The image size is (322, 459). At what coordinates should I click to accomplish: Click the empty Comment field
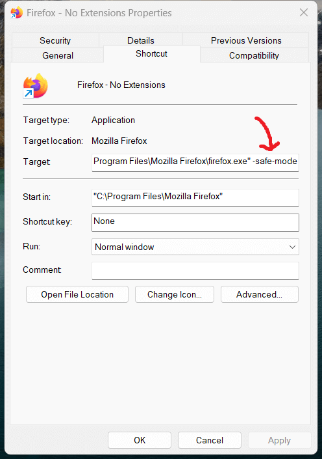pyautogui.click(x=195, y=271)
